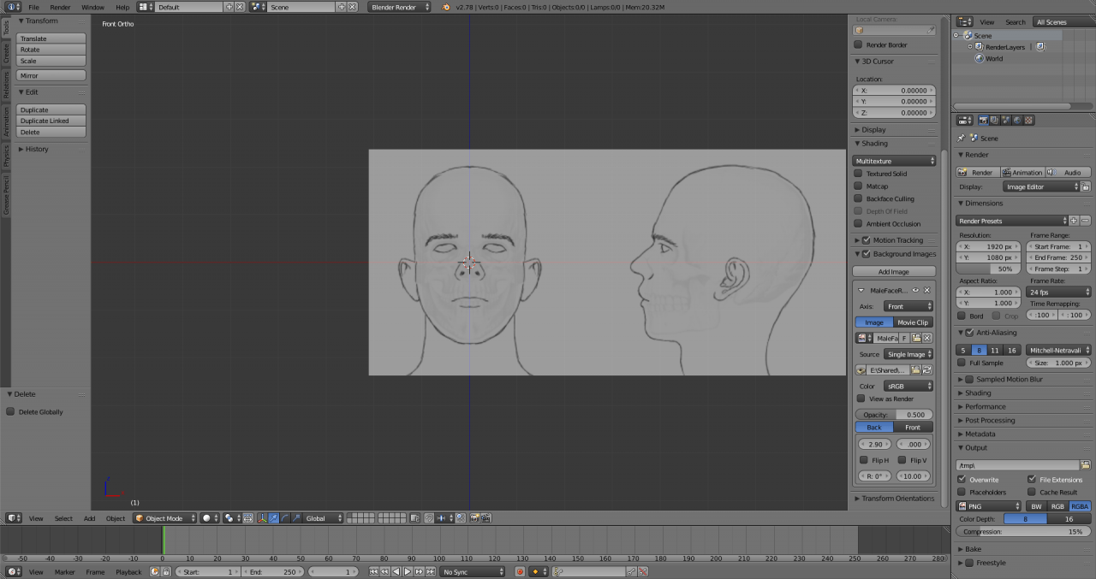Click the pin icon beside Scene

(961, 139)
